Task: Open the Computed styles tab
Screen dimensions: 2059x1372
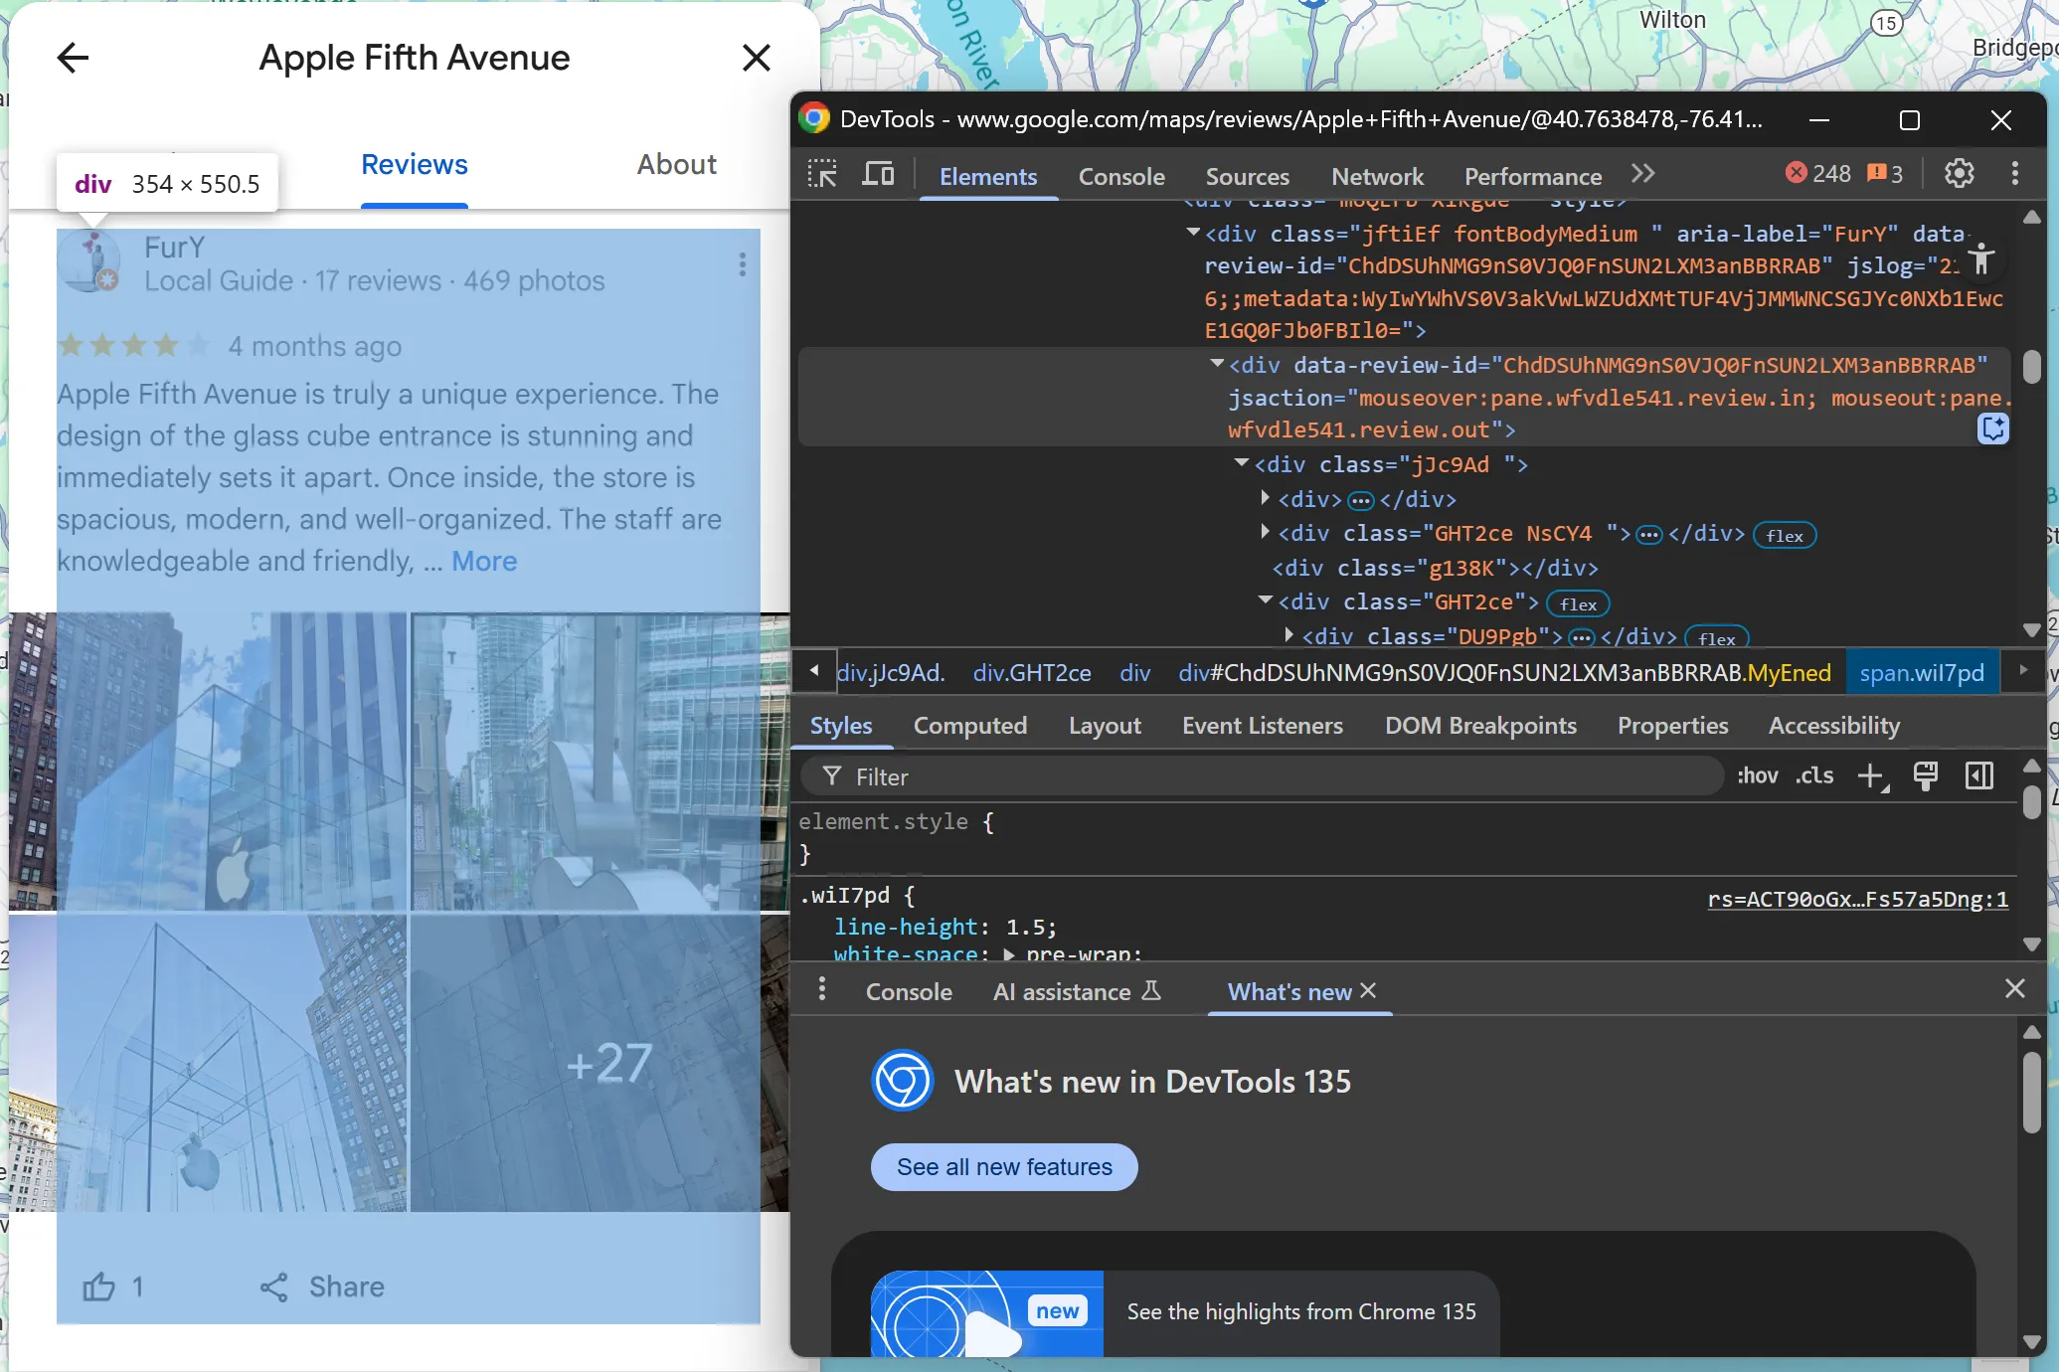Action: click(969, 726)
